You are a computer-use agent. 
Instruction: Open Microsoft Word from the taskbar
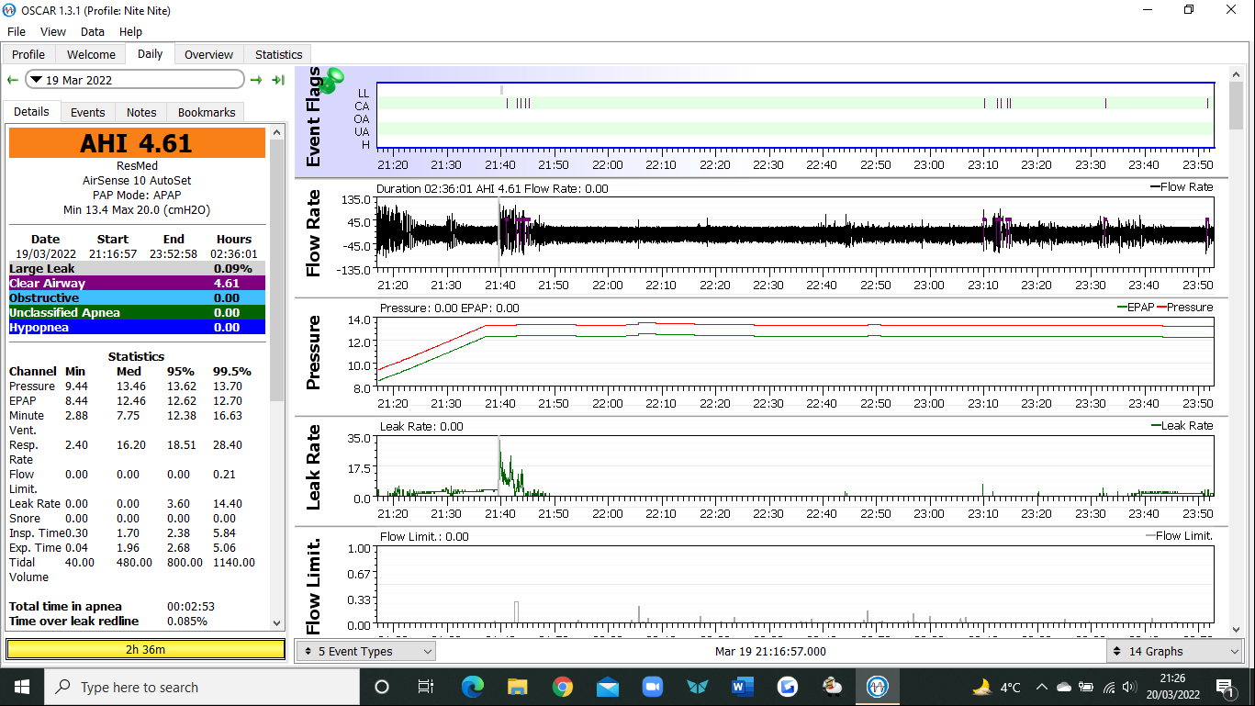[x=742, y=687]
